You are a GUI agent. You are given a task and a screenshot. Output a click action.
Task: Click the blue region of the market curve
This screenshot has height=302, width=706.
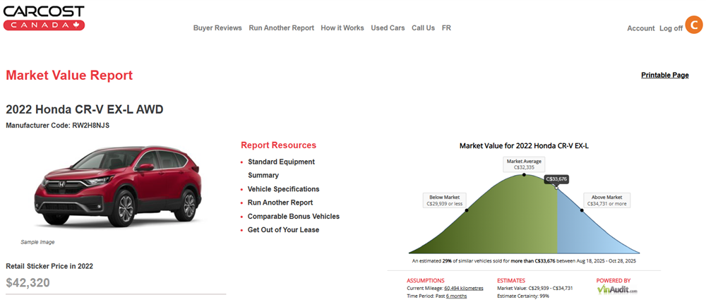[x=585, y=234]
